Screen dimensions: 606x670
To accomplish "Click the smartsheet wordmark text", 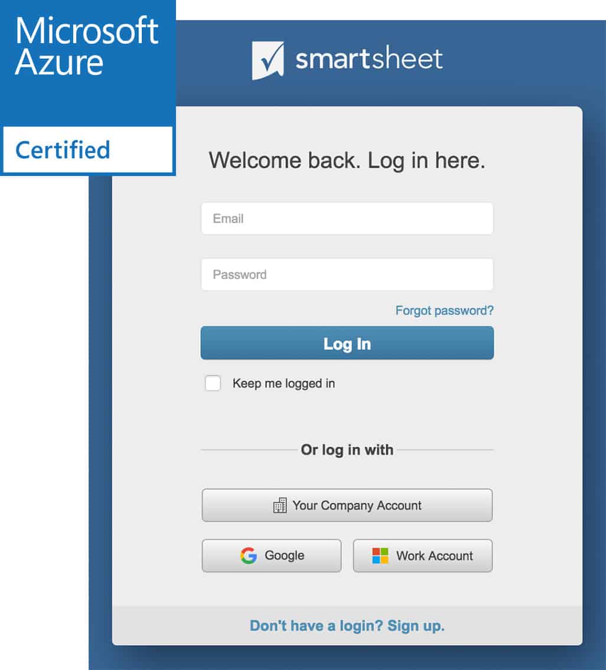I will coord(369,58).
